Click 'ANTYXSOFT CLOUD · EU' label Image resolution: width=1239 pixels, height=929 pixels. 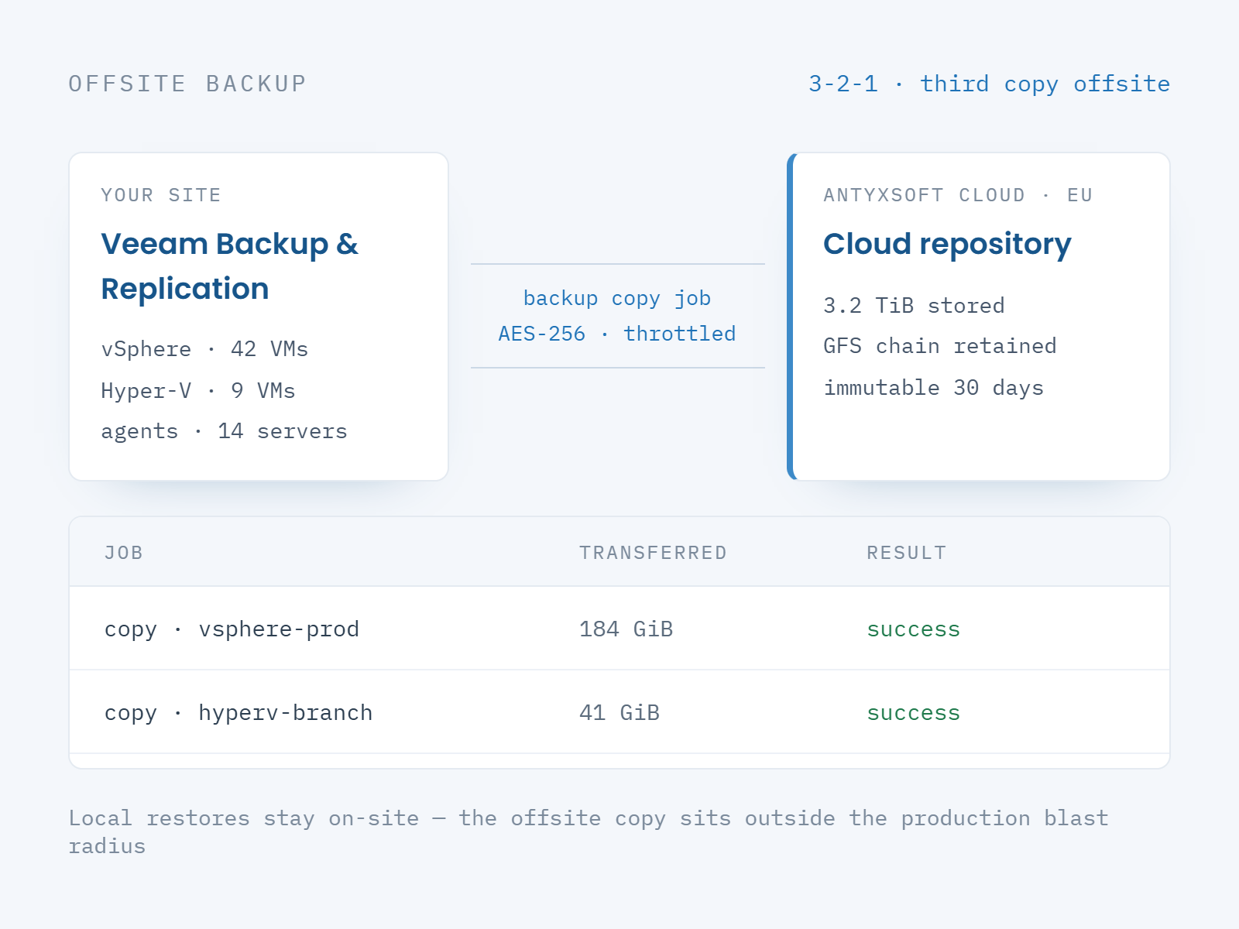tap(958, 195)
